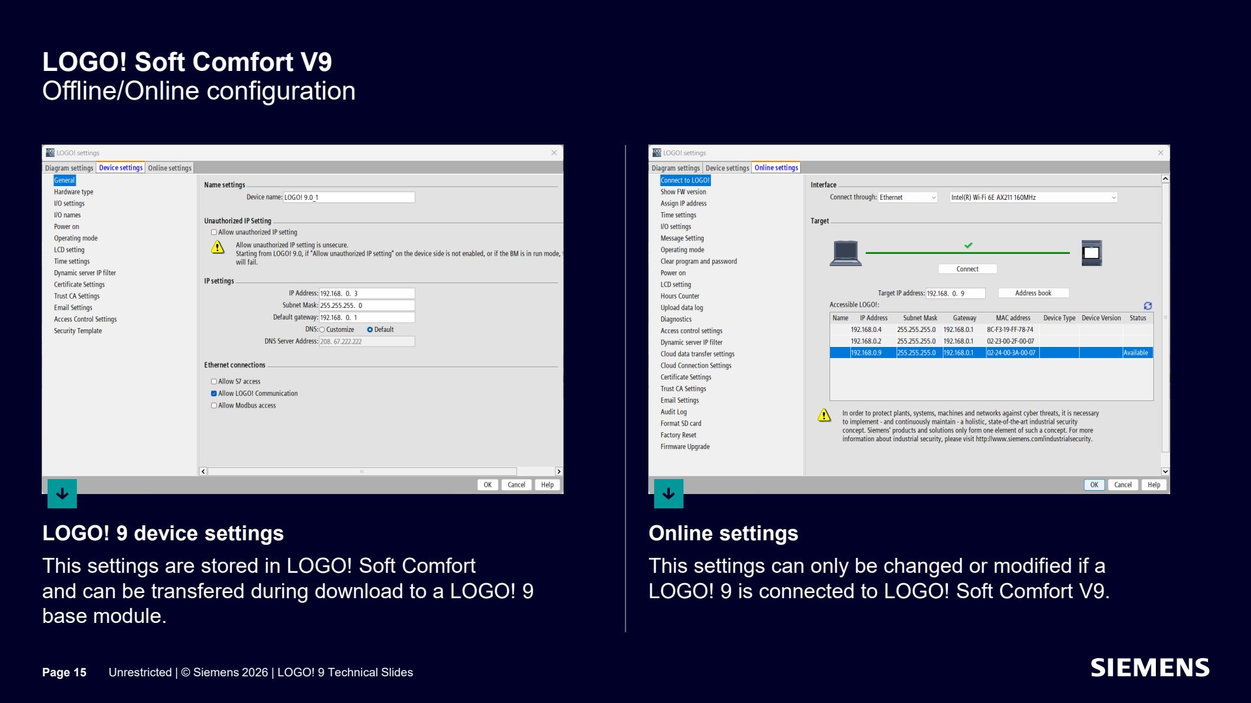Open Cloud data transfer settings
This screenshot has height=703, width=1251.
pyautogui.click(x=697, y=354)
